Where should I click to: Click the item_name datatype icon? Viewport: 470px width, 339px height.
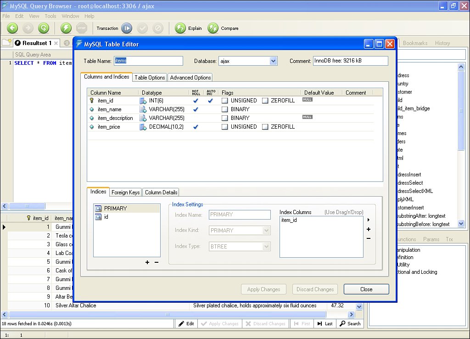click(x=143, y=109)
